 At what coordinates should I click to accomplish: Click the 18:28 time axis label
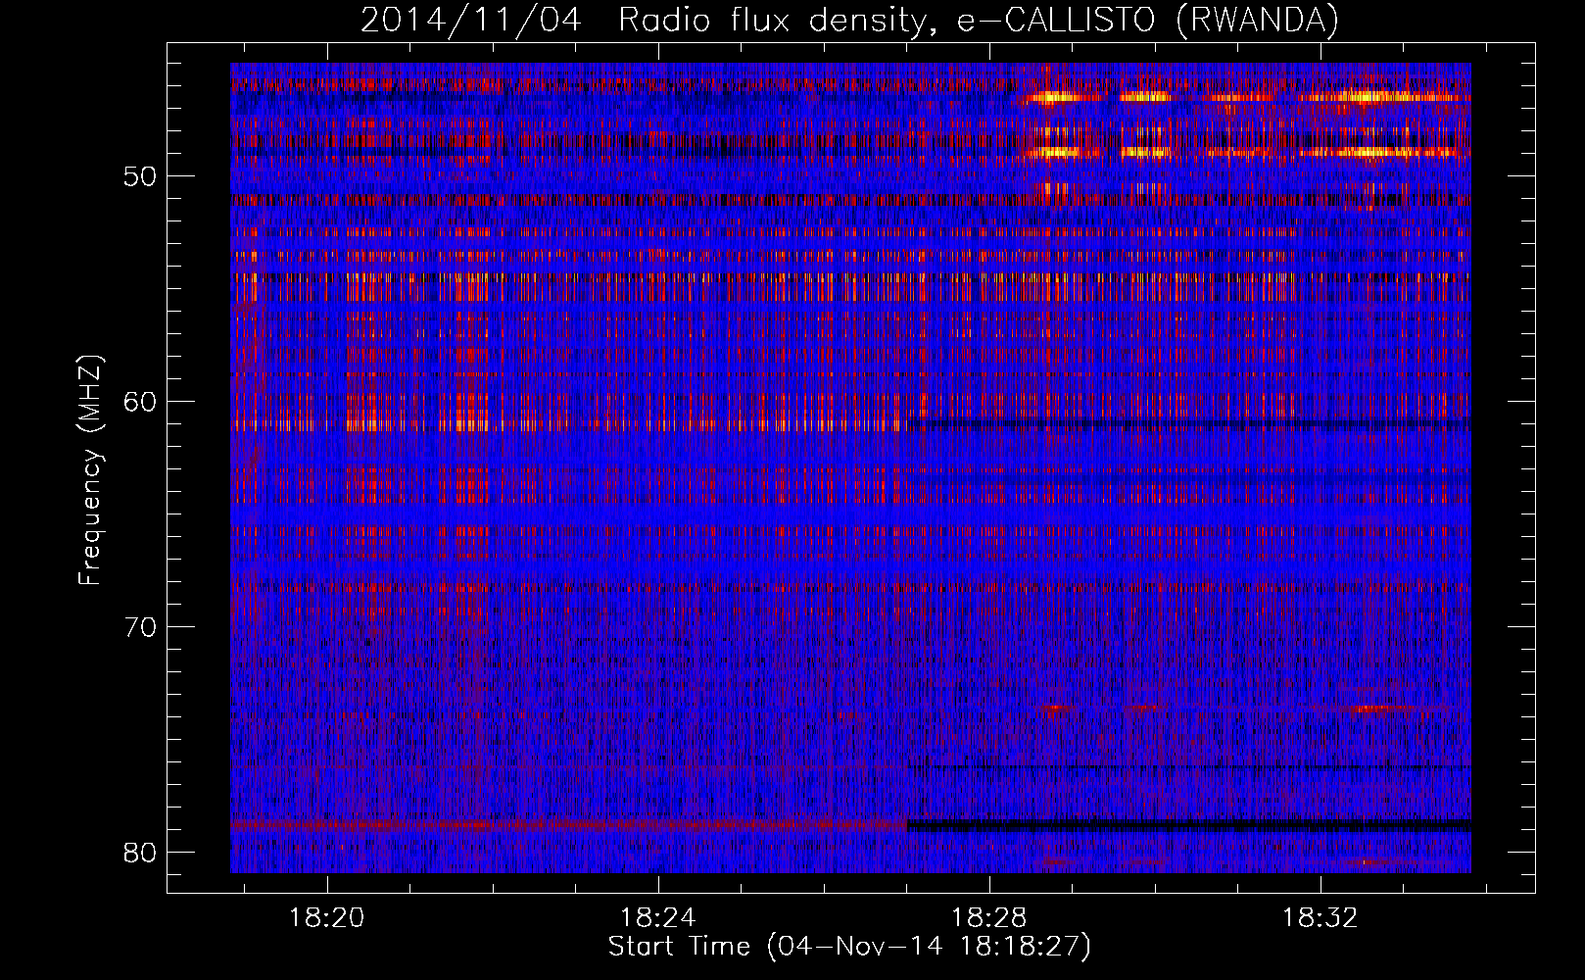pyautogui.click(x=989, y=918)
